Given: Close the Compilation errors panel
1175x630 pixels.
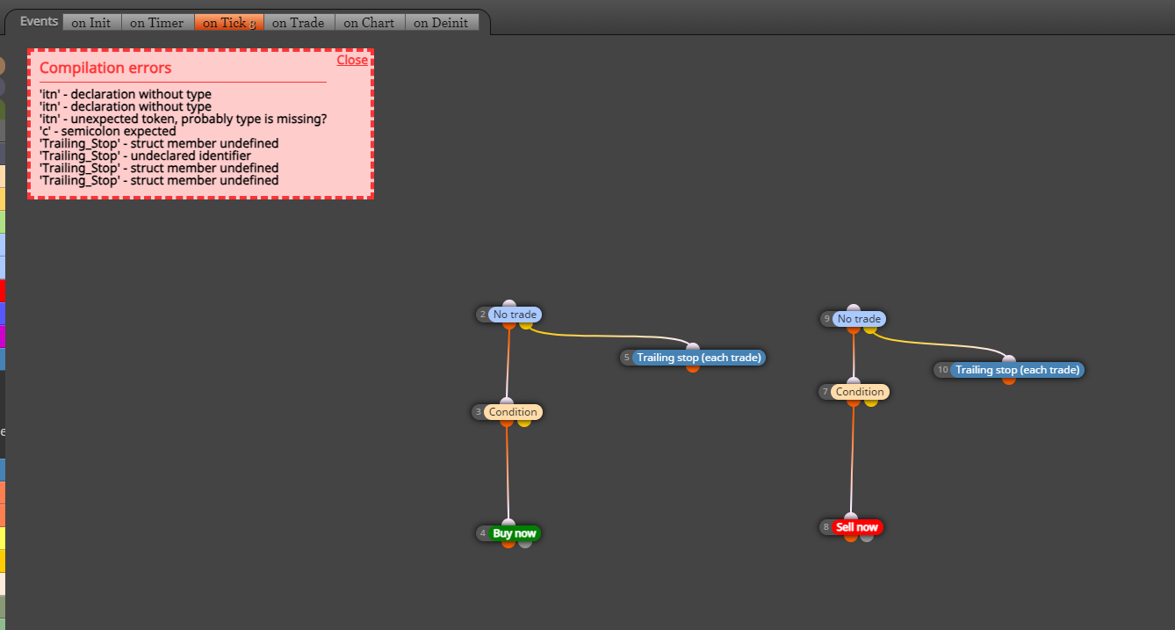Looking at the screenshot, I should 352,60.
